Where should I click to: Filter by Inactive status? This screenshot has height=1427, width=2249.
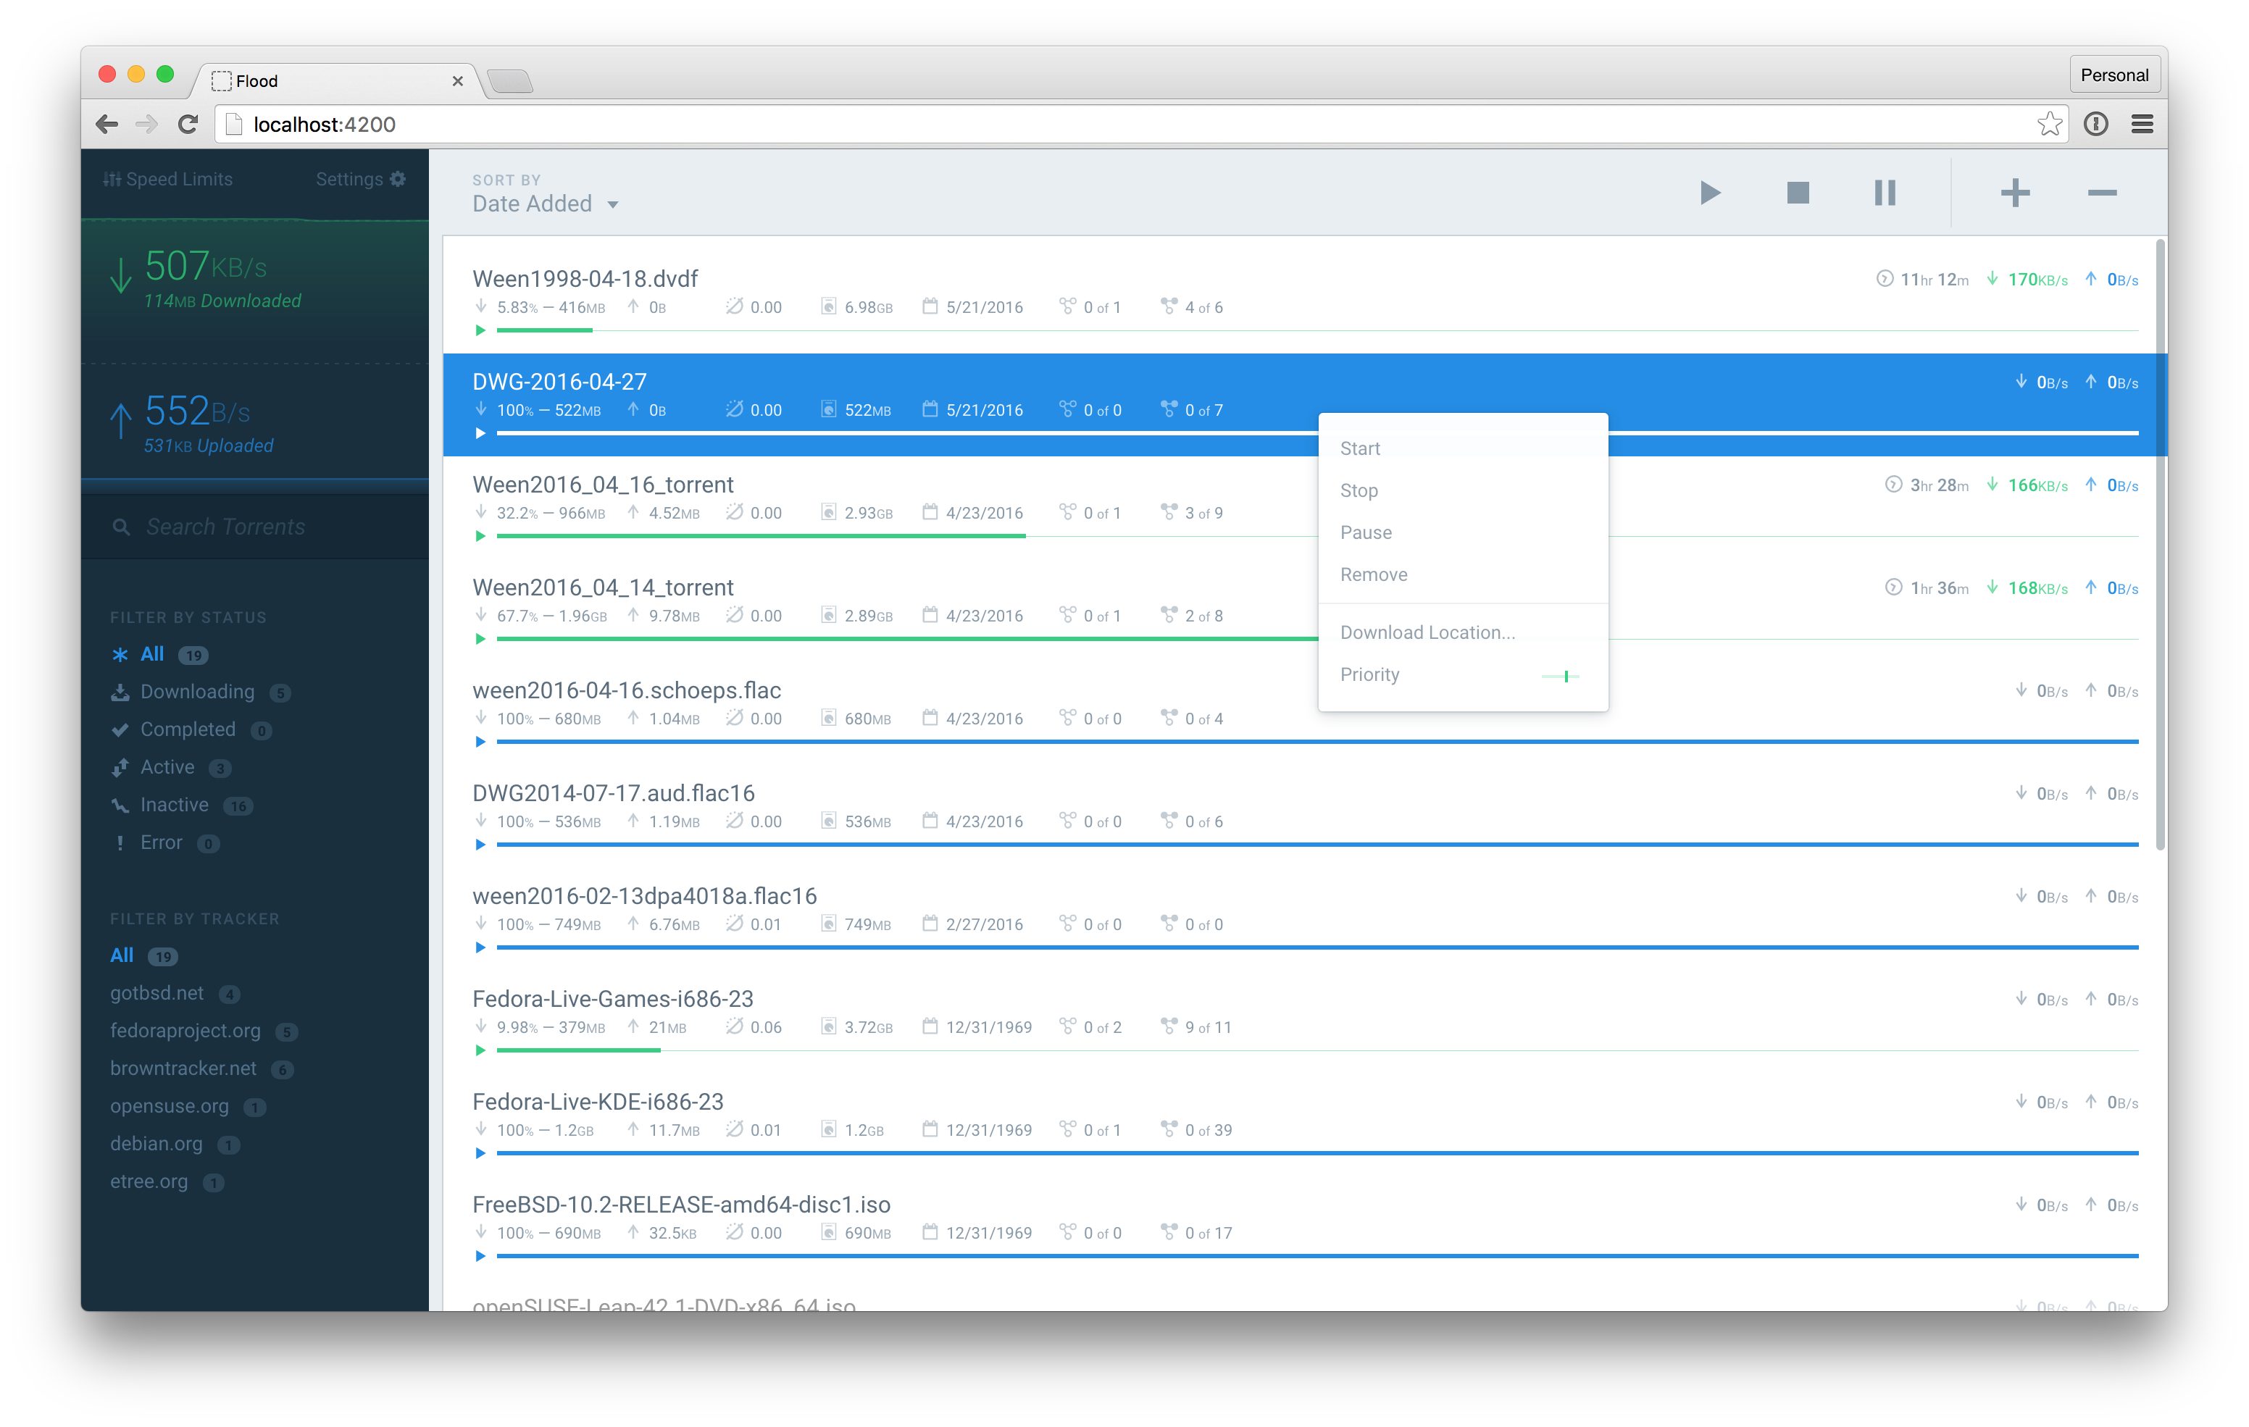(174, 805)
